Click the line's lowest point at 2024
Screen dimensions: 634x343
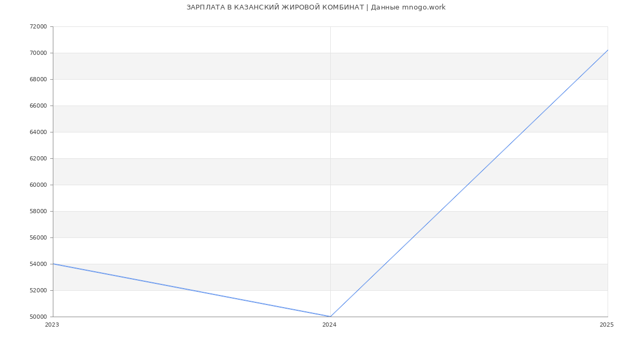click(330, 317)
